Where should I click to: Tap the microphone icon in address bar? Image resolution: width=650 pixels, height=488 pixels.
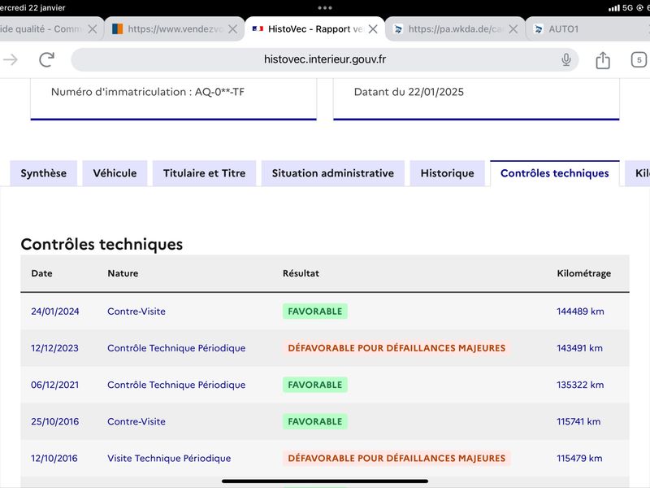(x=565, y=59)
